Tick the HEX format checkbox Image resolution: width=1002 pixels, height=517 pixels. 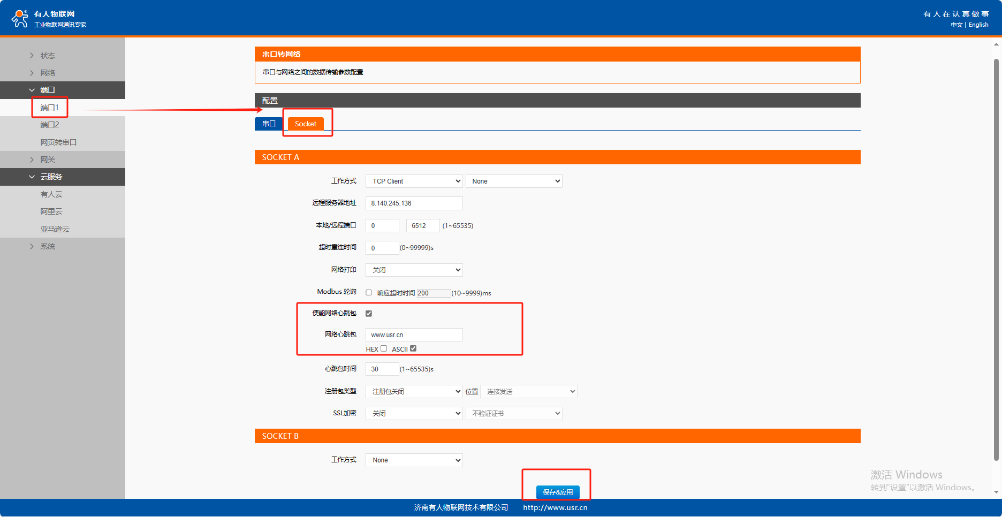384,349
